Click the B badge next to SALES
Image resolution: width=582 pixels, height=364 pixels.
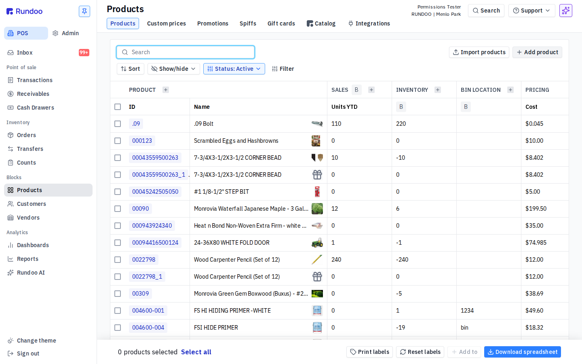pos(356,90)
